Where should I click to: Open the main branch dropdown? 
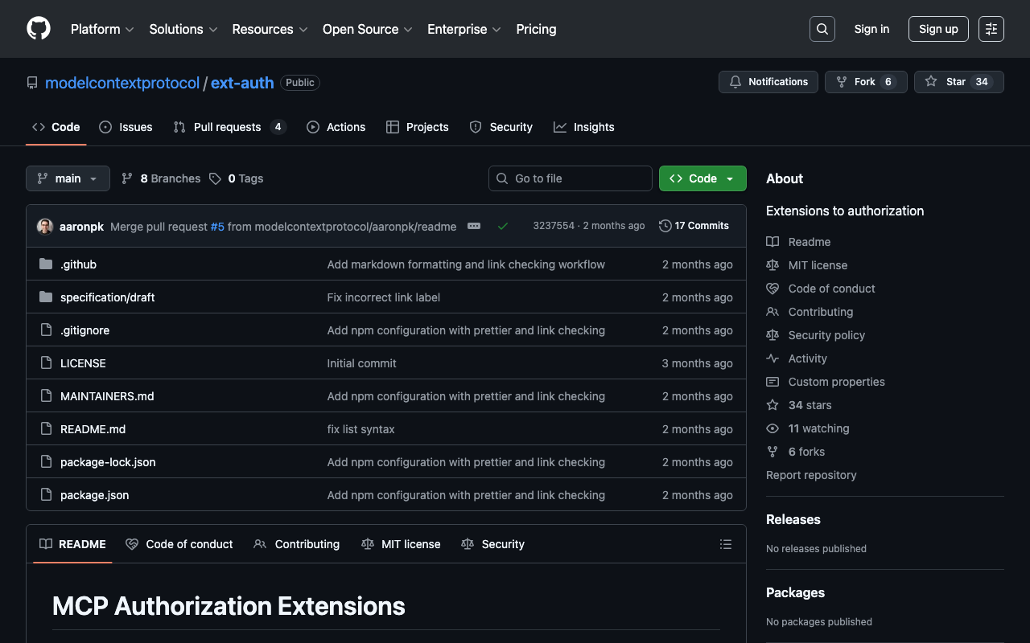click(x=68, y=178)
